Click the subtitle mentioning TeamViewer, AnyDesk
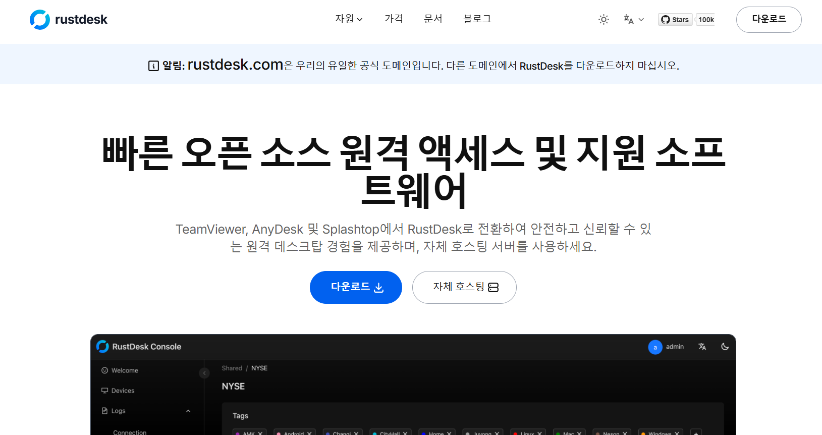 tap(413, 238)
